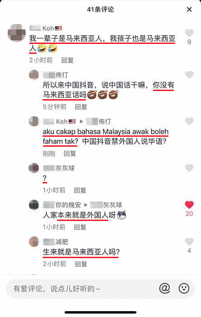Like 减肥's comment with 4 likes
The width and height of the screenshot is (201, 317).
click(x=189, y=241)
